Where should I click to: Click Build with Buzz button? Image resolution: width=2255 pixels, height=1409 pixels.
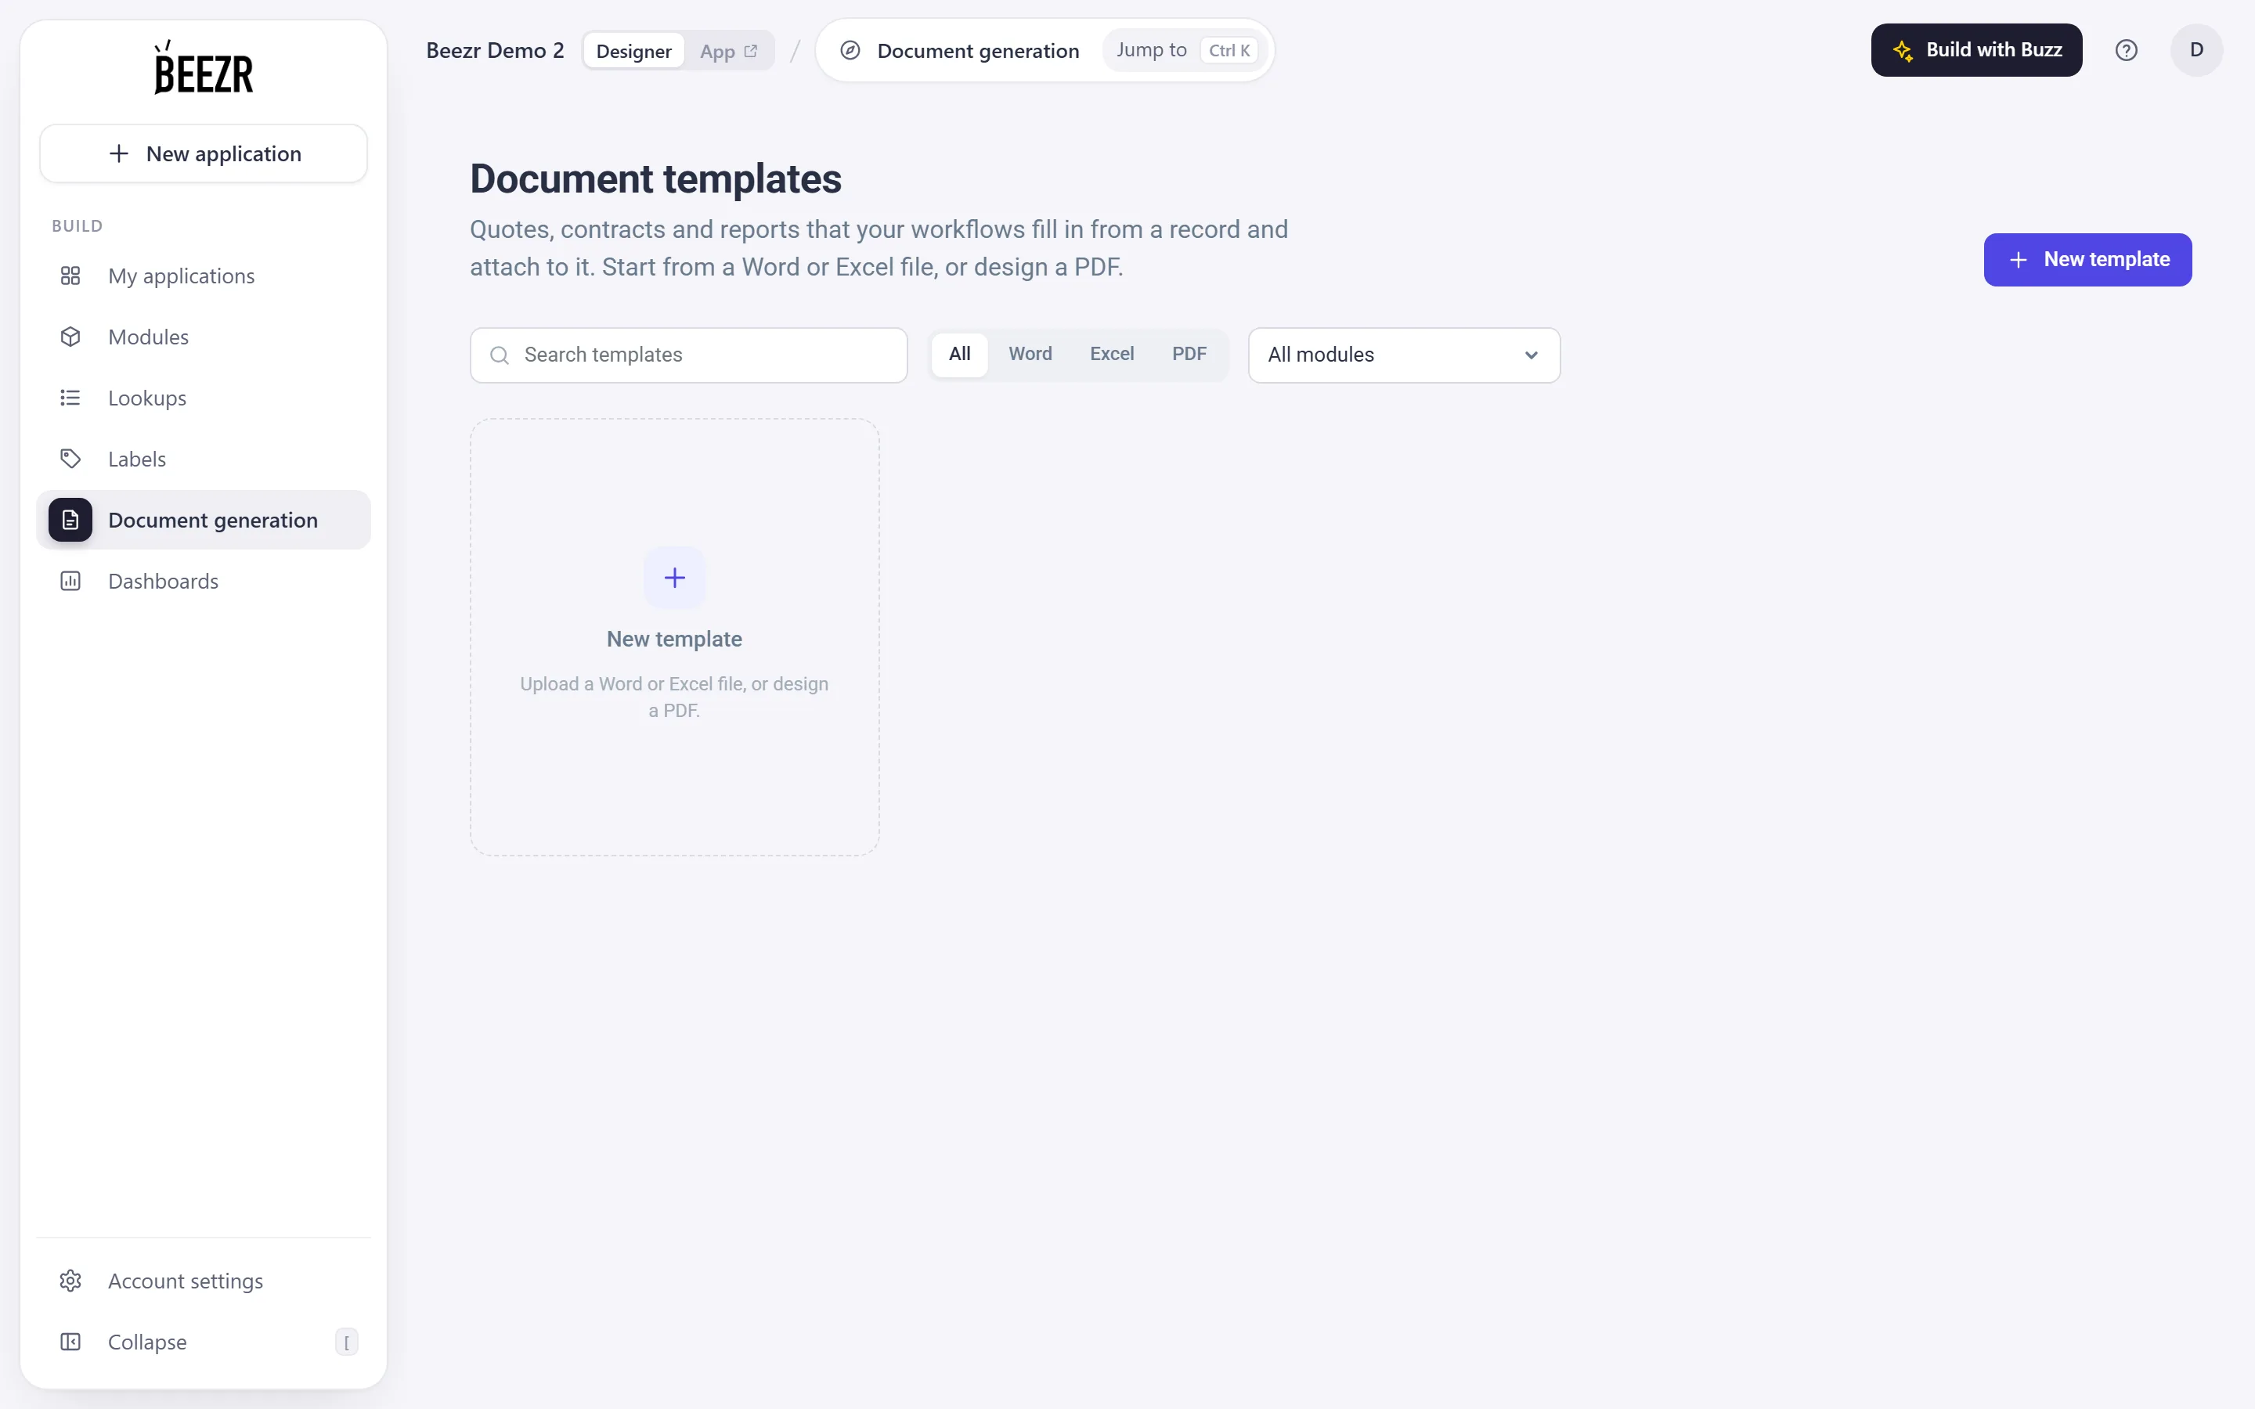click(x=1976, y=50)
